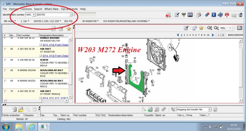The height and width of the screenshot is (131, 246).
Task: Click the notes icon in picture toolbar
Action: [x=186, y=28]
